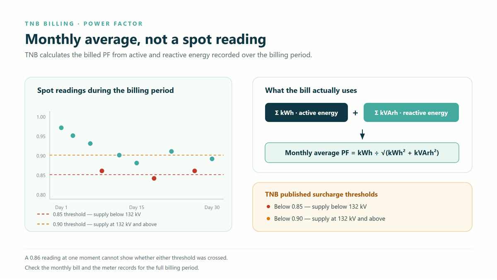Click the 0.90 y-axis label

click(41, 156)
